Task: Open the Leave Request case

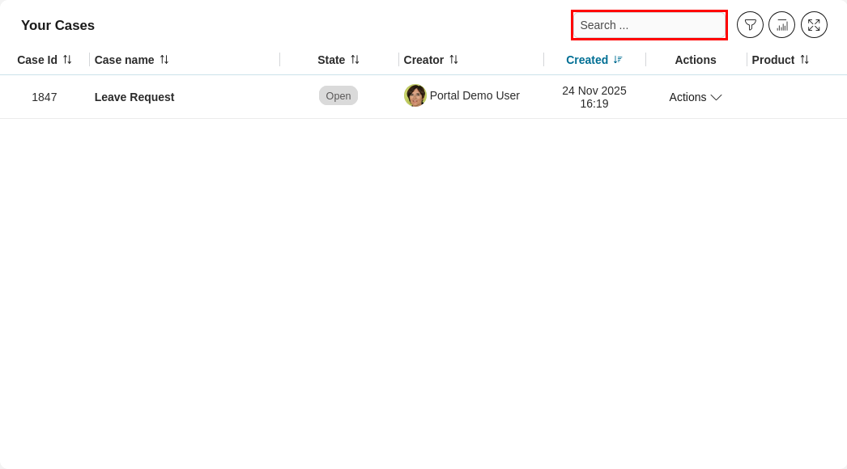Action: pos(134,97)
